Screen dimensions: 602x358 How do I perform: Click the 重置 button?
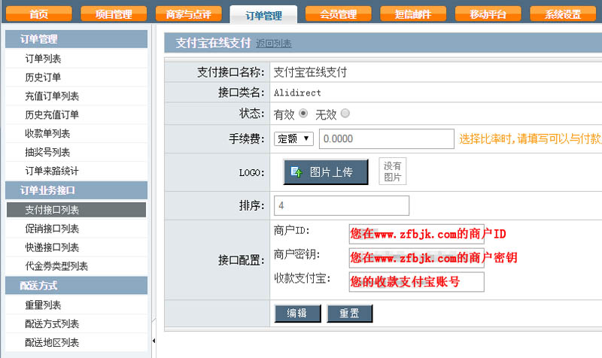point(350,314)
